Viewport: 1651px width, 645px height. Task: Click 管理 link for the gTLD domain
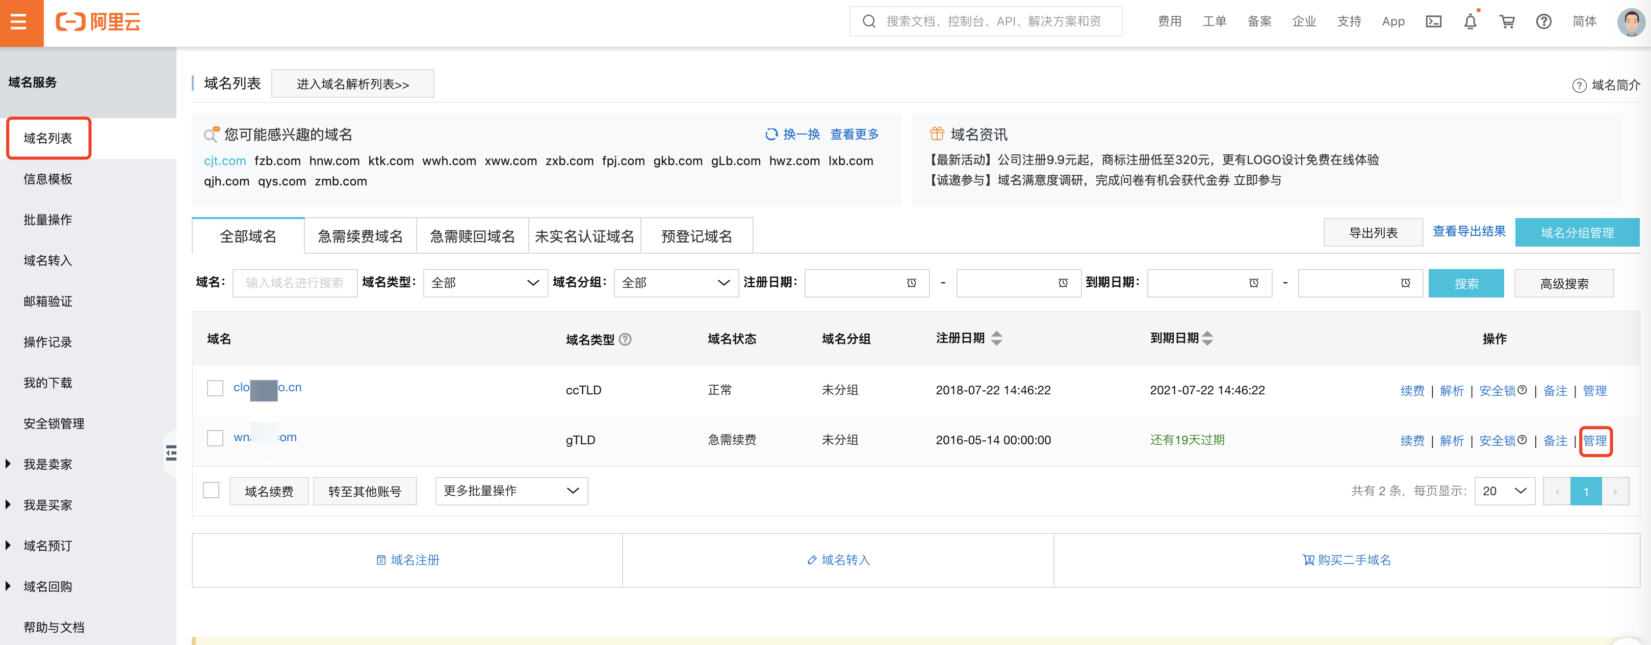point(1594,441)
